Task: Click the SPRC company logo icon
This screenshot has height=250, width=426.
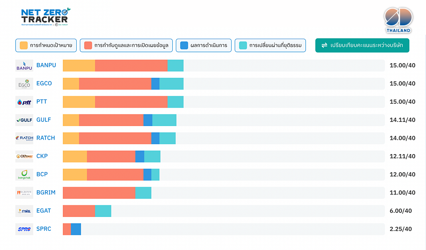Action: pos(24,229)
